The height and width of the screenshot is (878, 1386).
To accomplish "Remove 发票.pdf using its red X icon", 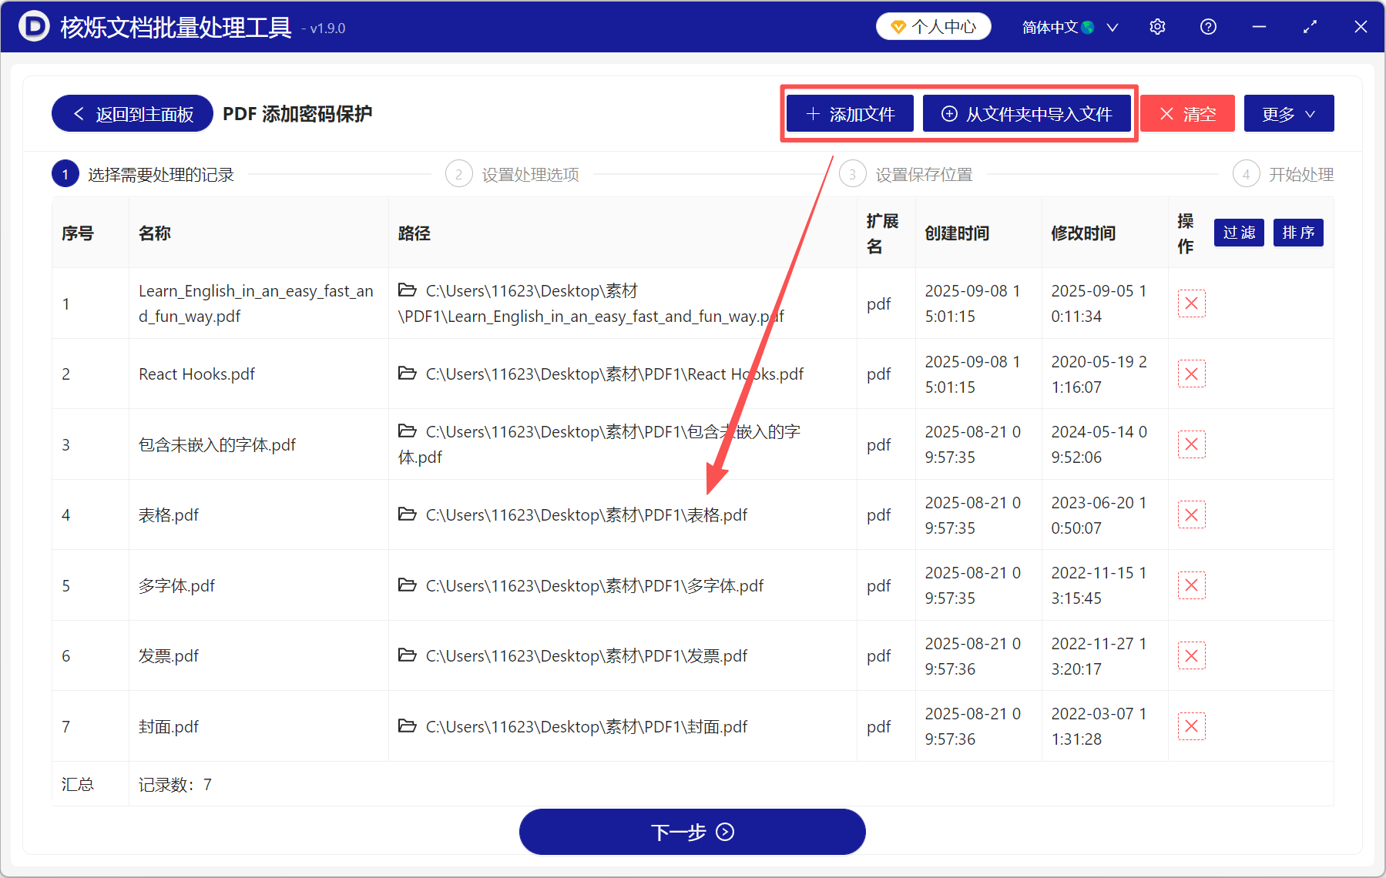I will tap(1191, 655).
